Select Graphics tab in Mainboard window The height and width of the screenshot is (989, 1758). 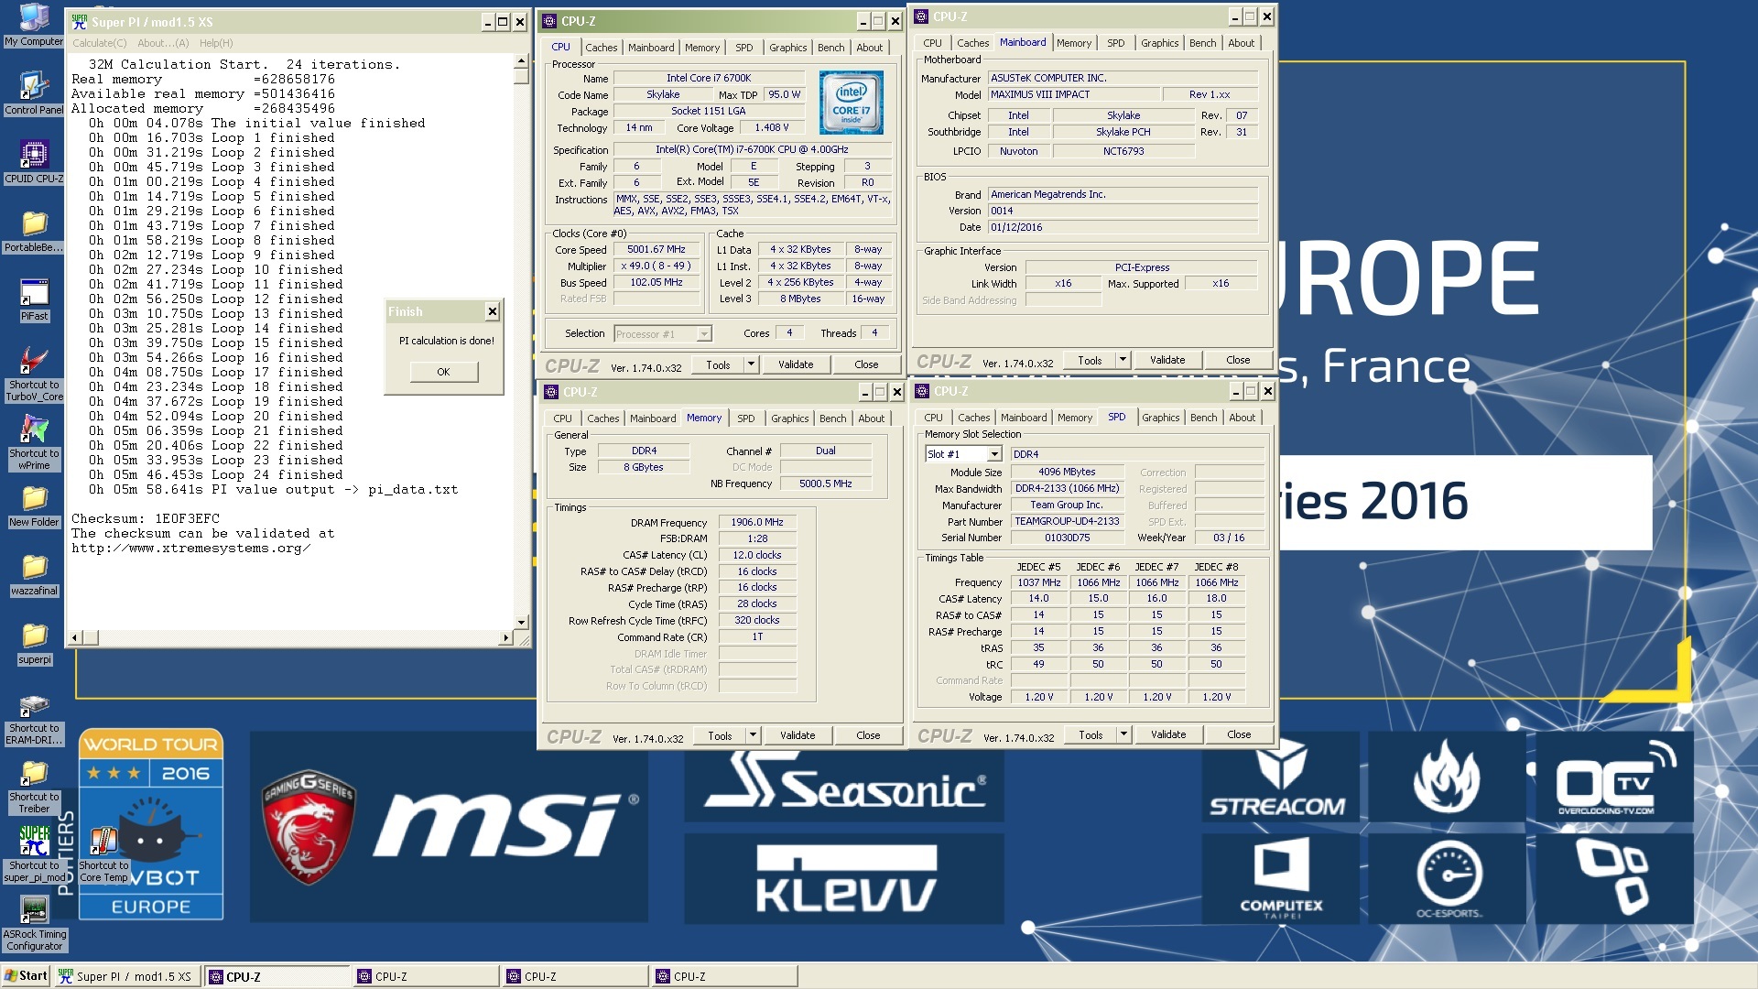pos(1159,43)
